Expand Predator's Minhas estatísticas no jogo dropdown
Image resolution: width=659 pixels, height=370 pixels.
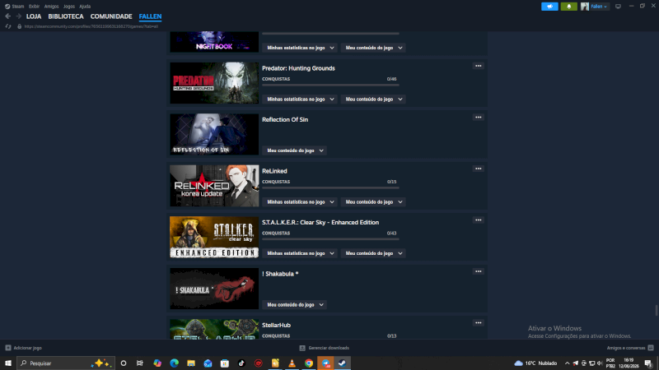coord(300,99)
